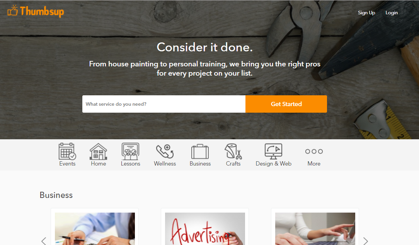Click the Design & Web label
This screenshot has width=419, height=245.
click(x=273, y=164)
